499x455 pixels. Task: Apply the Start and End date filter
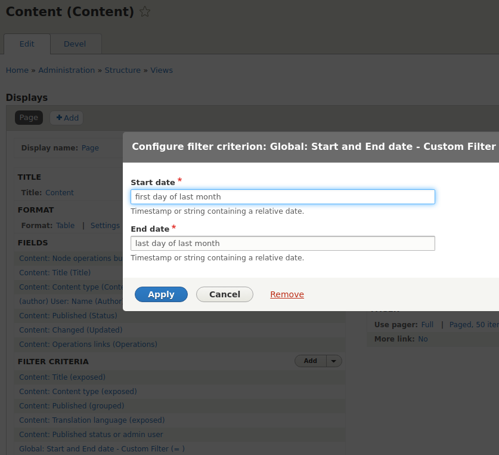(x=161, y=294)
